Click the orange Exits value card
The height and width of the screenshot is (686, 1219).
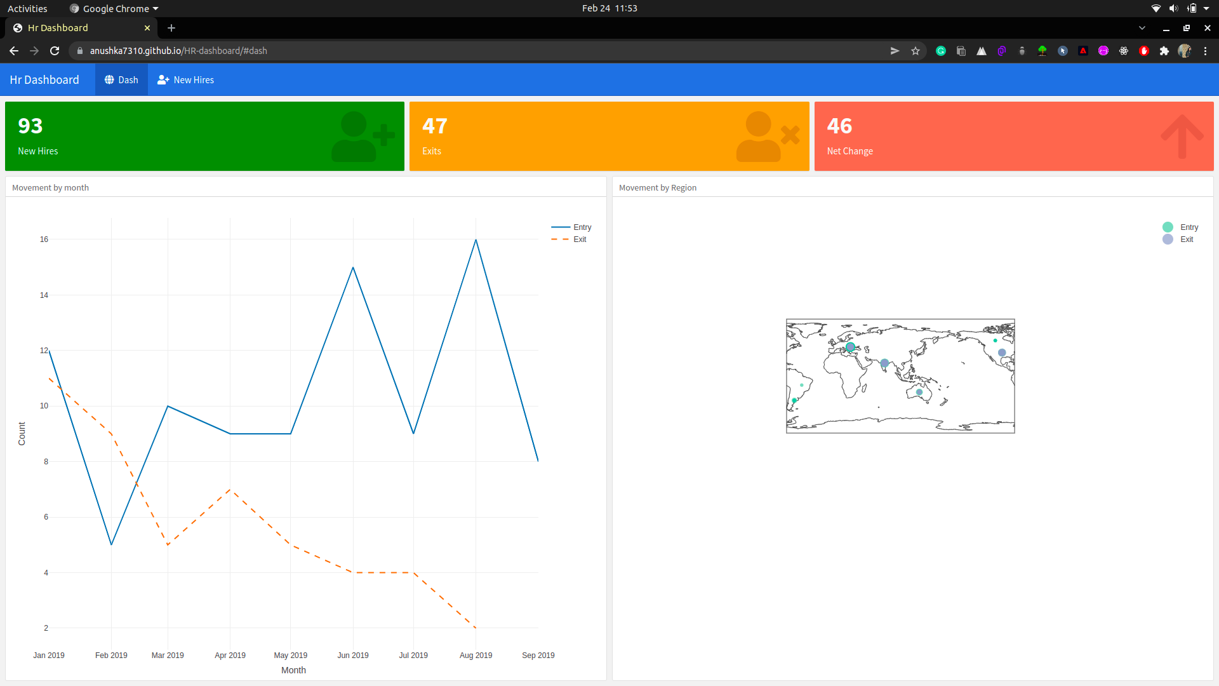click(x=609, y=136)
